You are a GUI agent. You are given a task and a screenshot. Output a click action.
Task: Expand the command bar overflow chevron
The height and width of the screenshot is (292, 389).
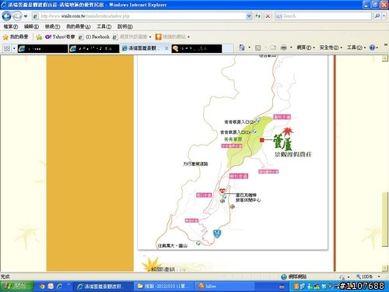coord(386,45)
